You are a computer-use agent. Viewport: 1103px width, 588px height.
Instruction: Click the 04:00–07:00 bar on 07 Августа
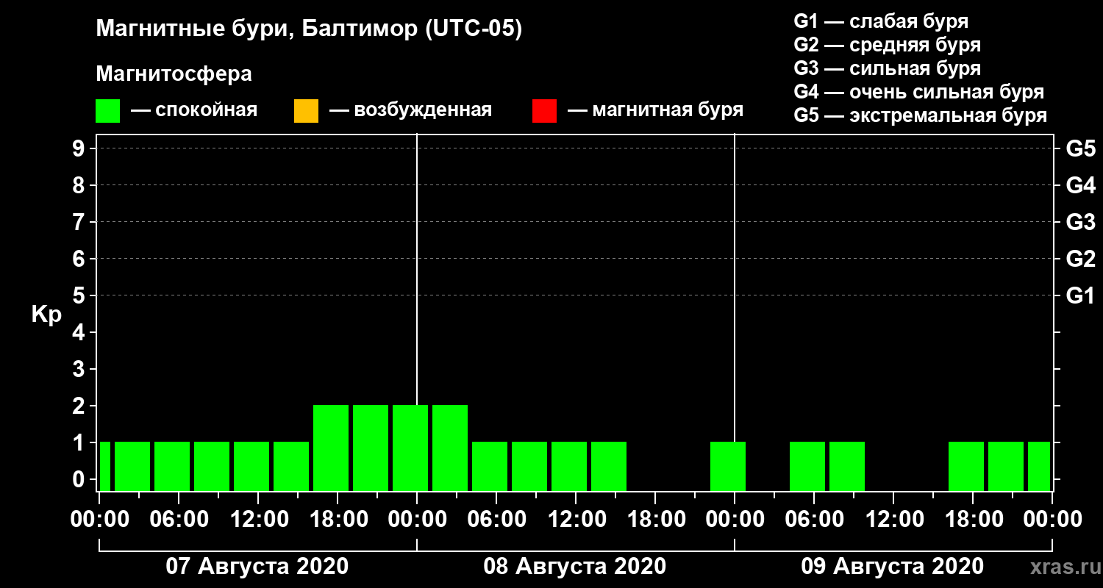[x=172, y=466]
